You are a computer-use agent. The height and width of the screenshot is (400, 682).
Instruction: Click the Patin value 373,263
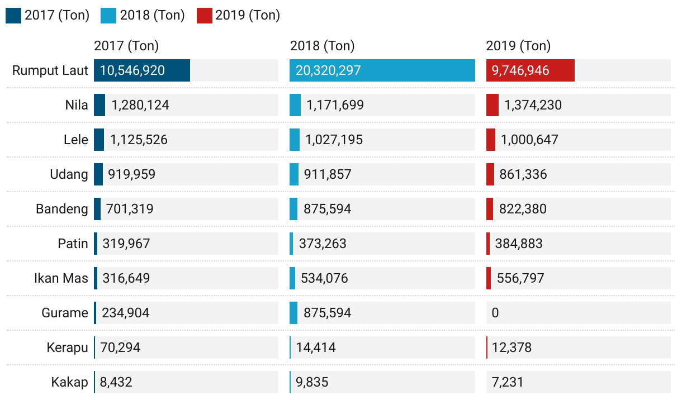[x=323, y=244]
